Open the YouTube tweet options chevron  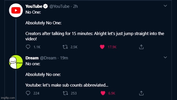point(165,5)
